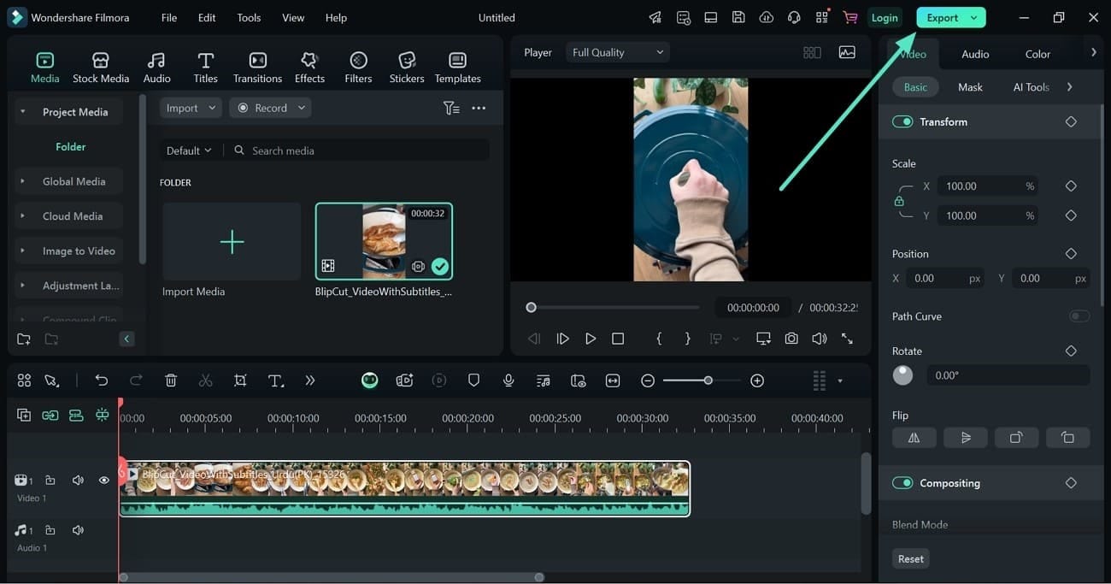Hide the Video 1 track with eye icon

[104, 481]
